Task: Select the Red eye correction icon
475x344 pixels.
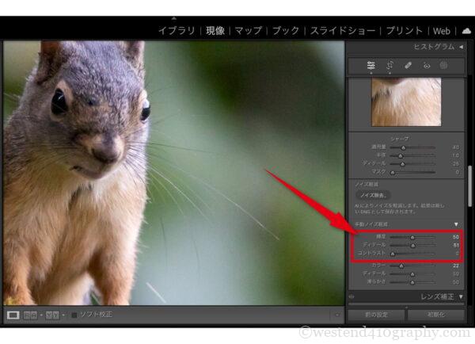Action: [426, 67]
